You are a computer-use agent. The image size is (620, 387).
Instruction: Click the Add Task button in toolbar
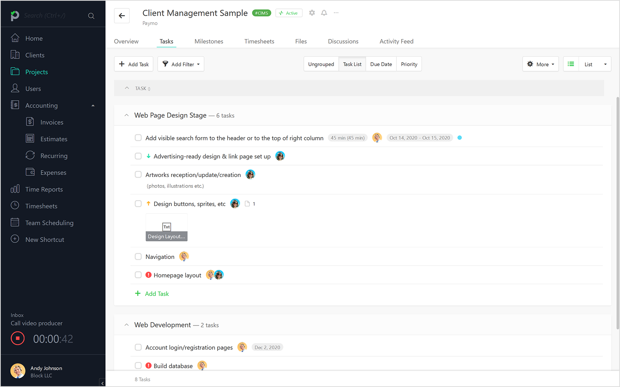pyautogui.click(x=134, y=64)
